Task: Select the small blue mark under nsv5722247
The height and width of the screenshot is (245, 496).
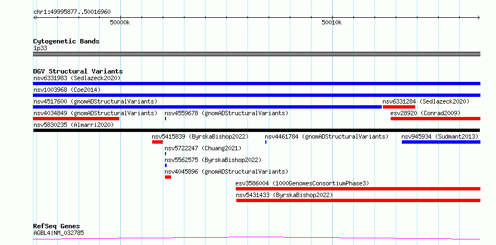Action: 166,154
